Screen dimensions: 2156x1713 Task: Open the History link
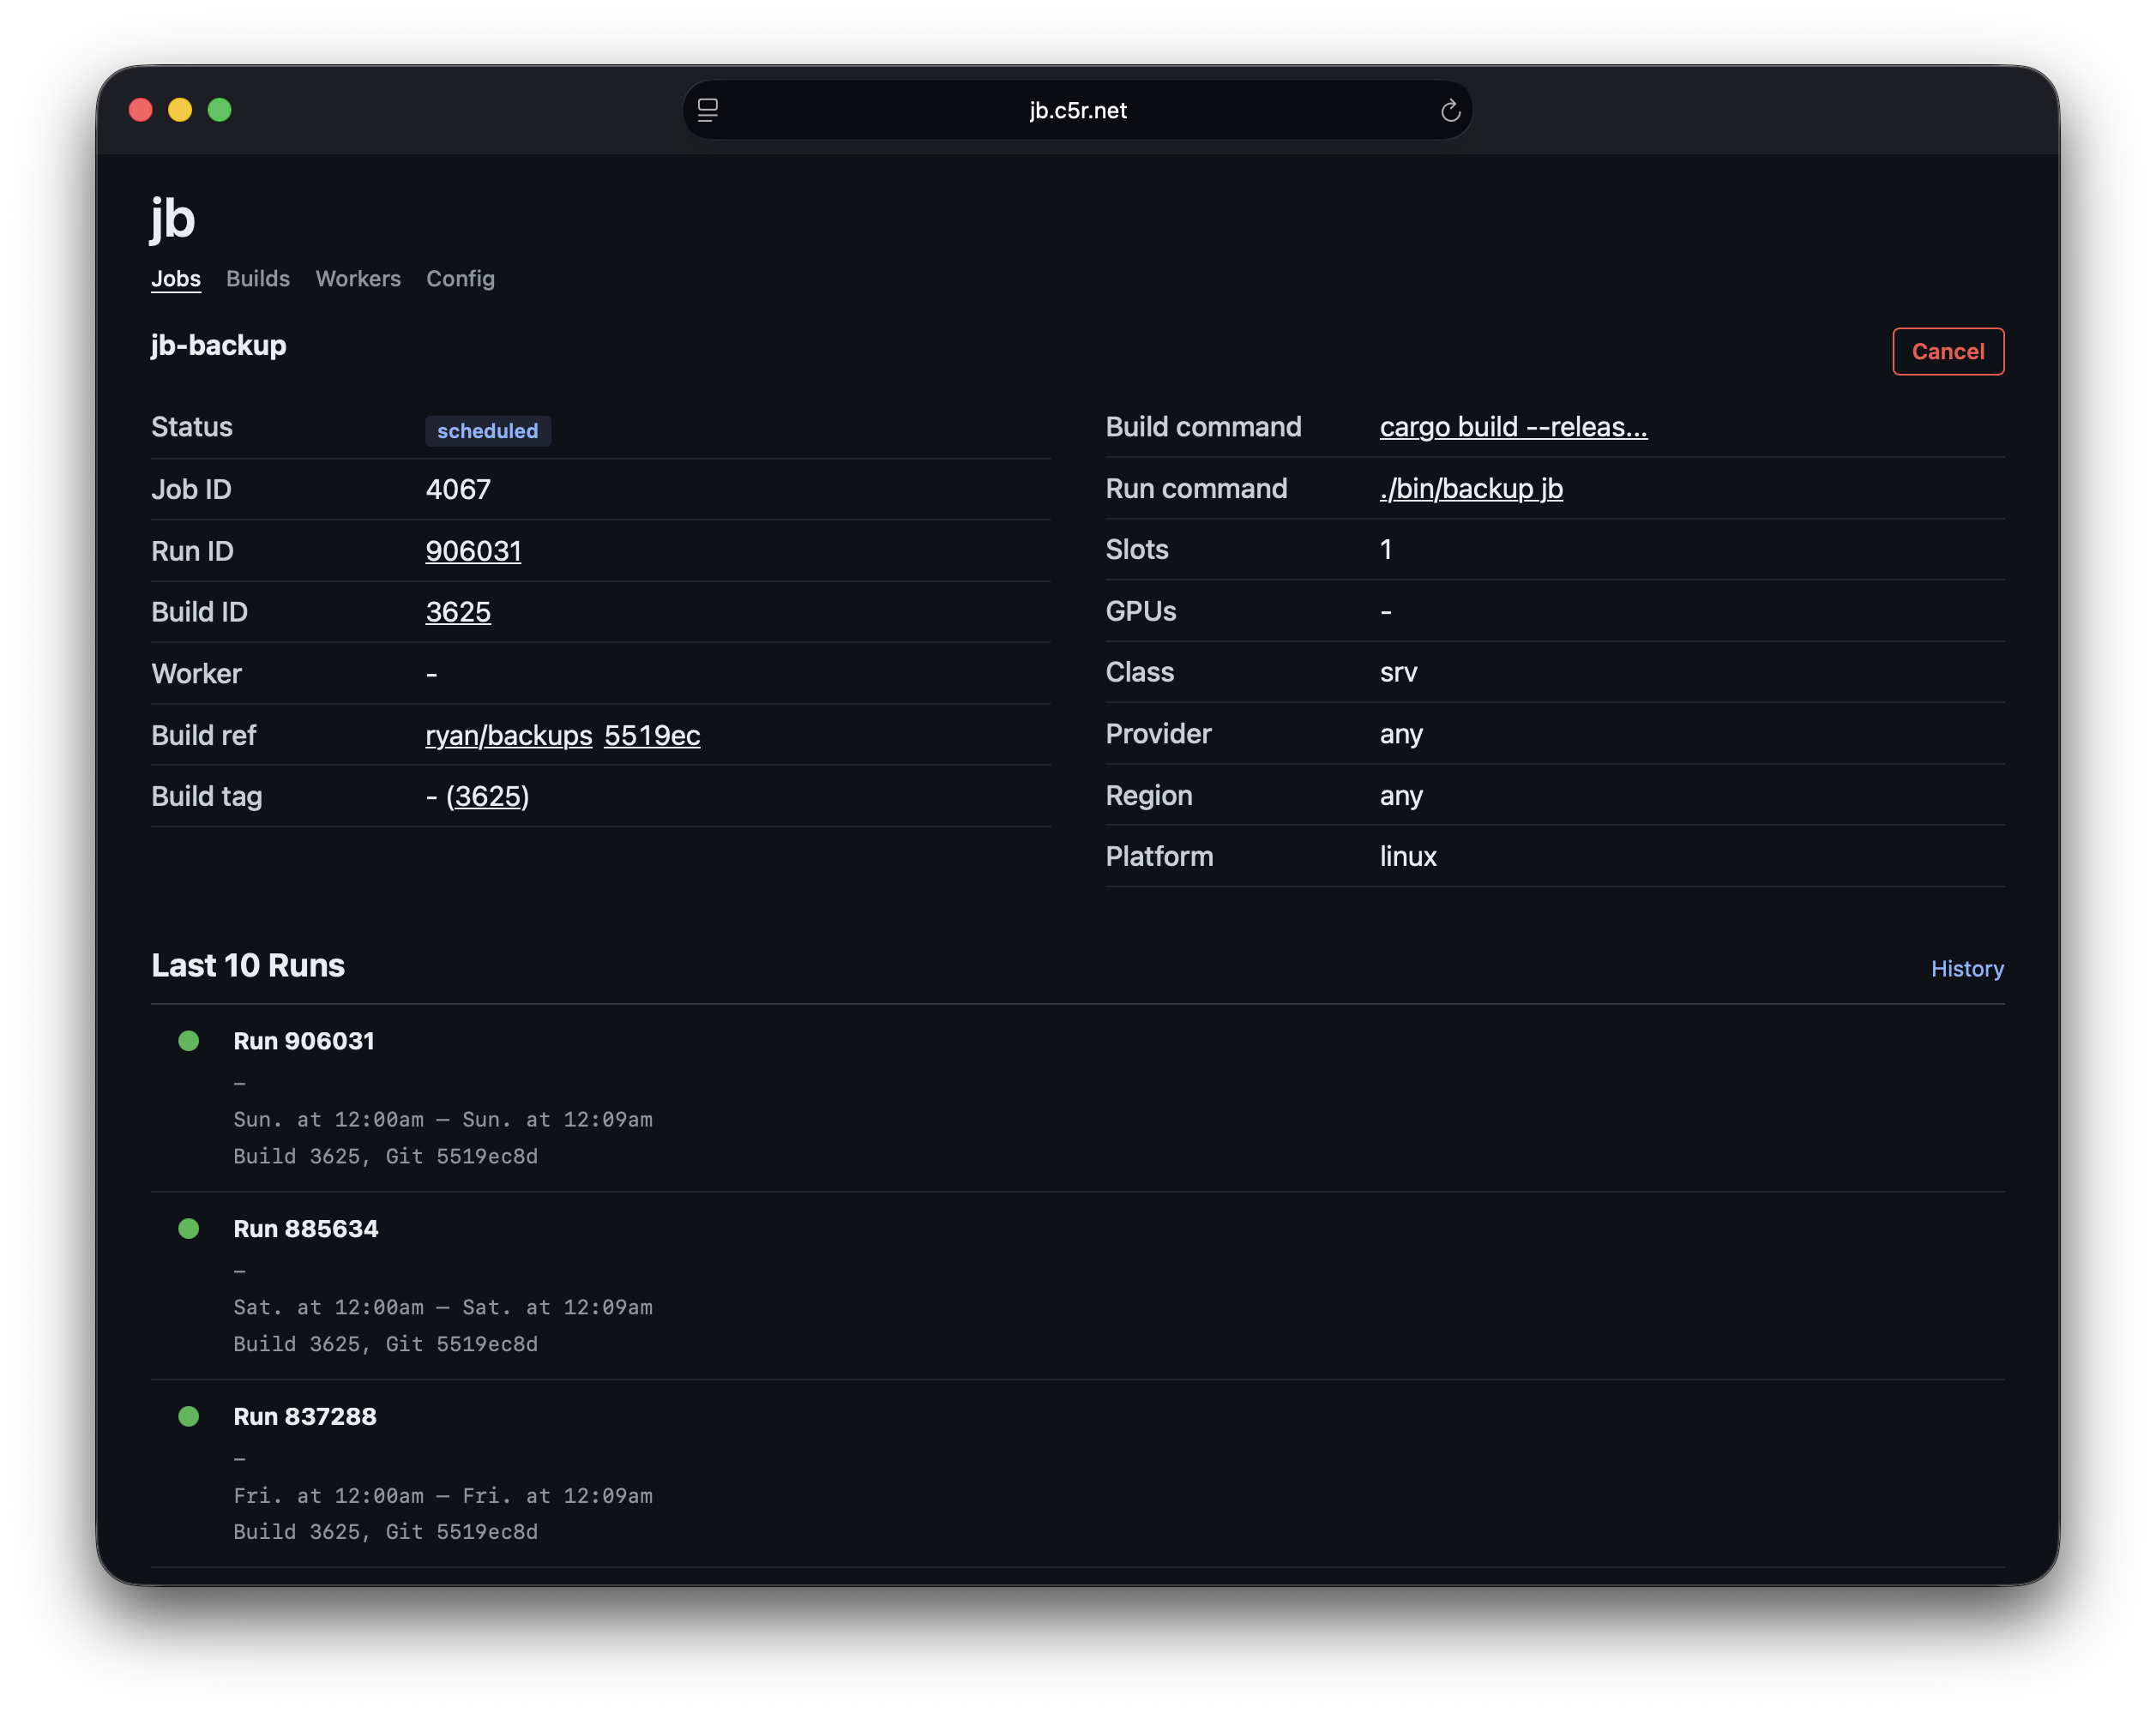(x=1967, y=968)
